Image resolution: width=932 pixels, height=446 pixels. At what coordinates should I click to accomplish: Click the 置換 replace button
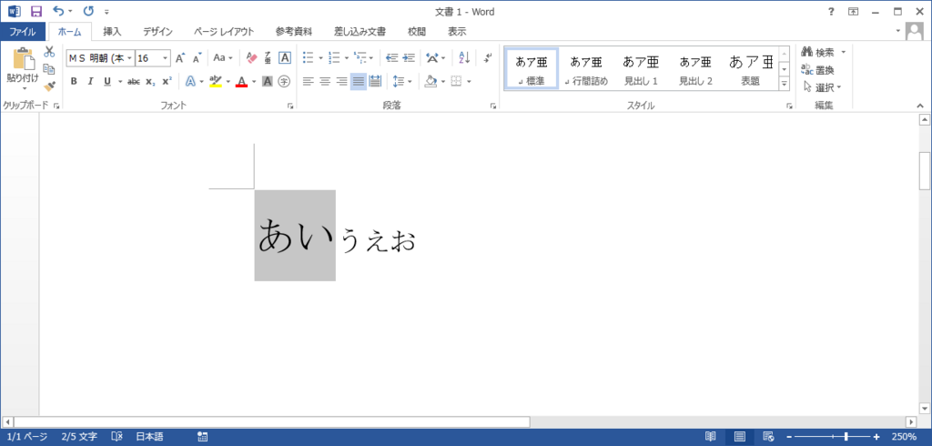818,70
